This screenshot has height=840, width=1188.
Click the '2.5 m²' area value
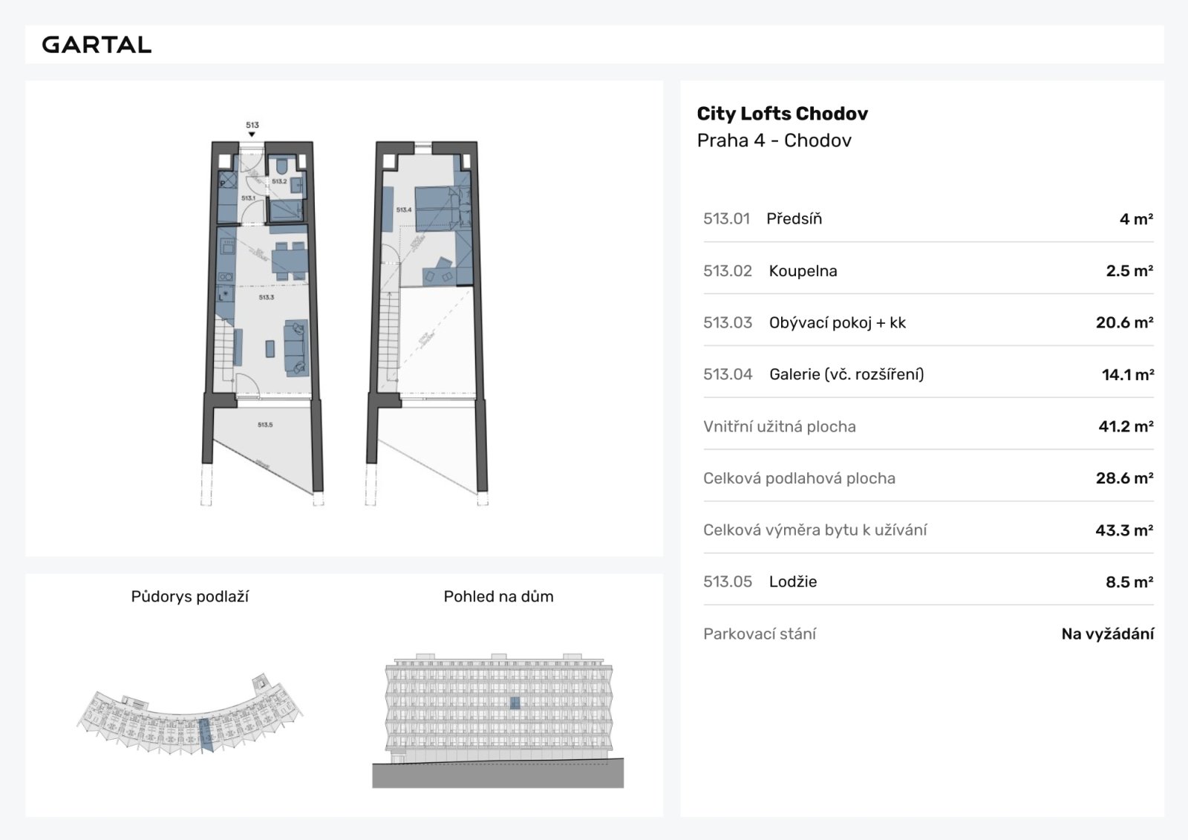tap(1129, 271)
